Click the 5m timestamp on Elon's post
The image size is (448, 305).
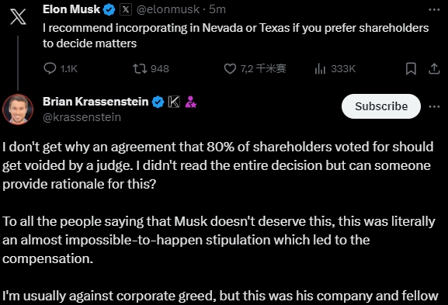point(217,9)
